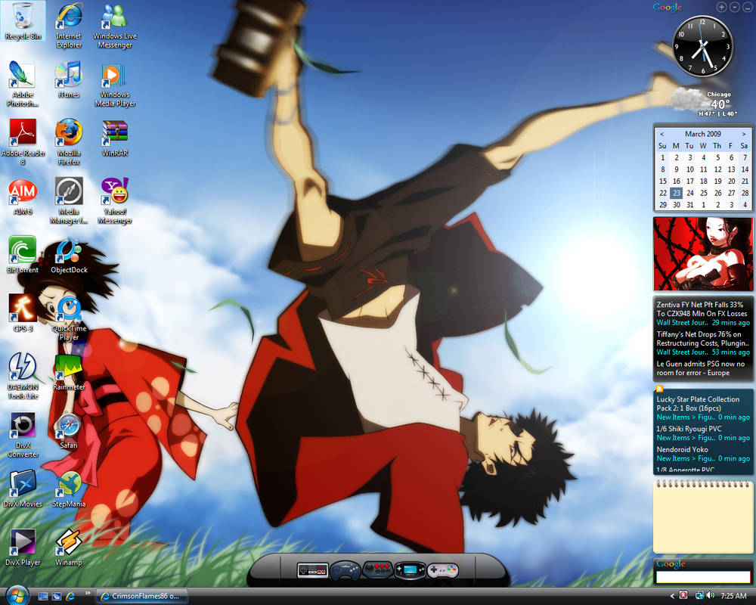The image size is (756, 605).
Task: Click the red shield security tray icon
Action: (683, 596)
